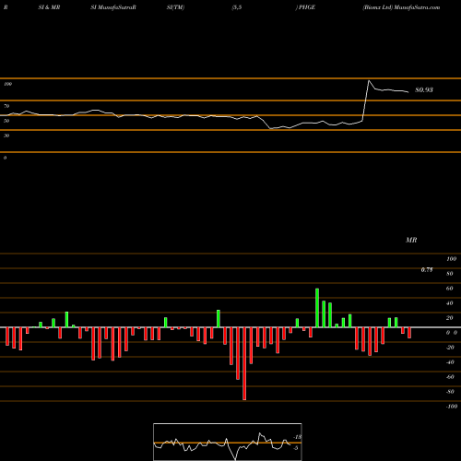Viewport: 461px width, 461px height.
Task: Click the MR axis label 60
Action: tap(449, 289)
